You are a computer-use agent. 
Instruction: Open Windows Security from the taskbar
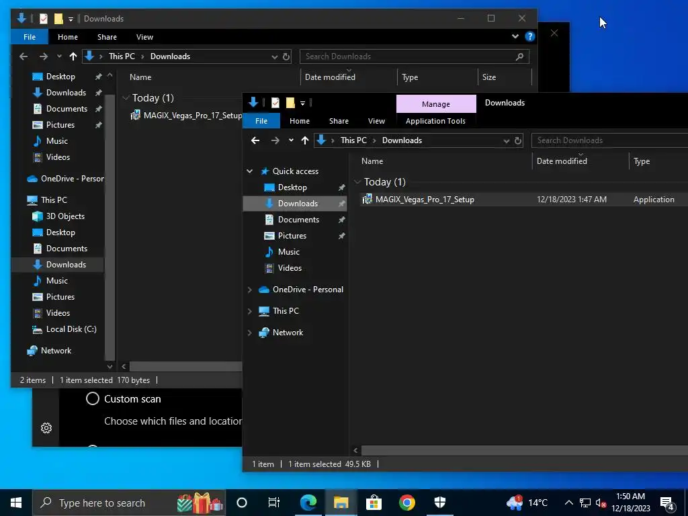pos(439,503)
